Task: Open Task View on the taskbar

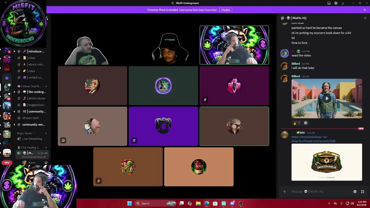Action: 182,203
